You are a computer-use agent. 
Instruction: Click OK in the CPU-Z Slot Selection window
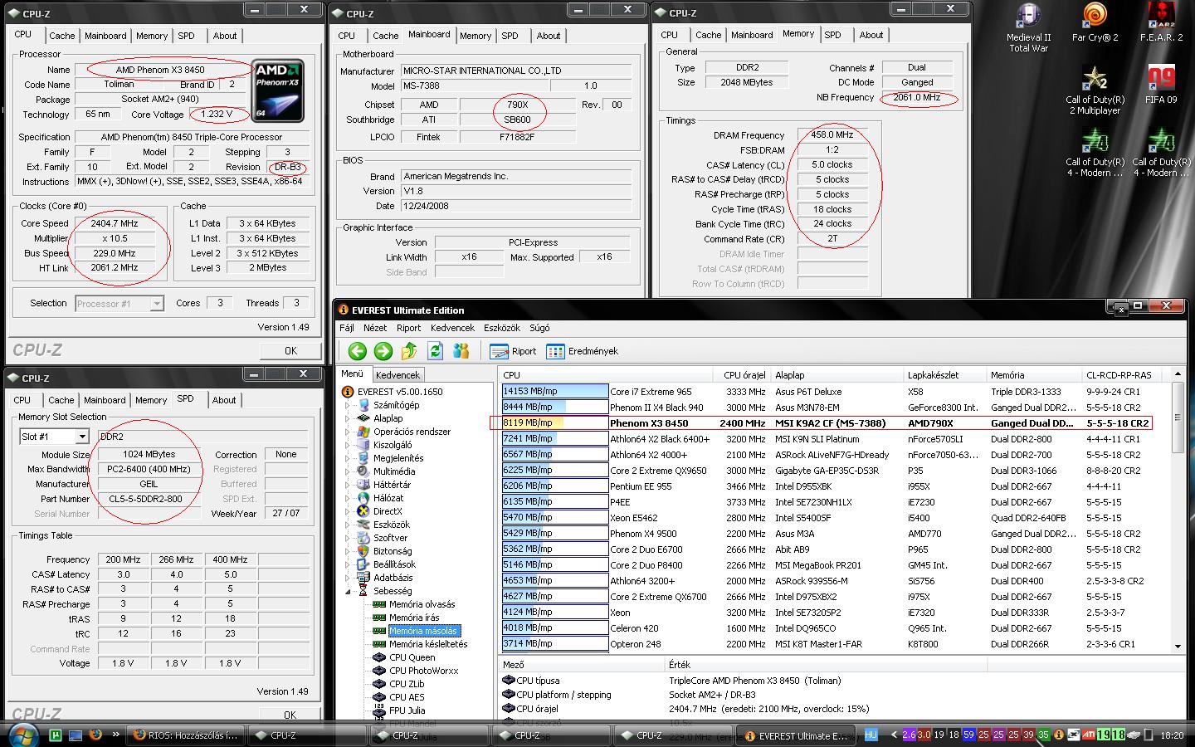tap(290, 715)
